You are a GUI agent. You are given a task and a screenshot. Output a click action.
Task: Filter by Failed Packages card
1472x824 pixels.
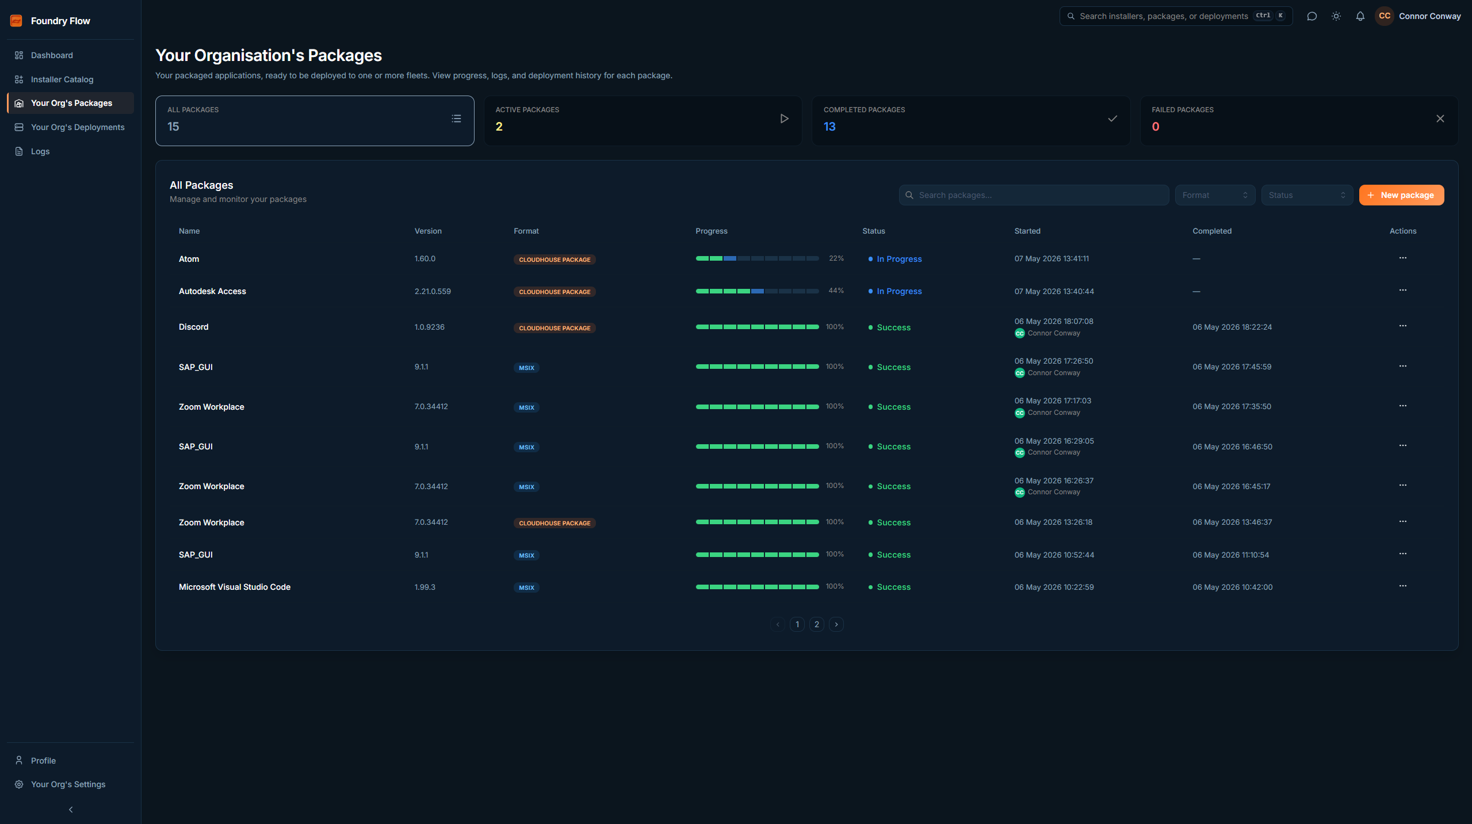point(1299,121)
